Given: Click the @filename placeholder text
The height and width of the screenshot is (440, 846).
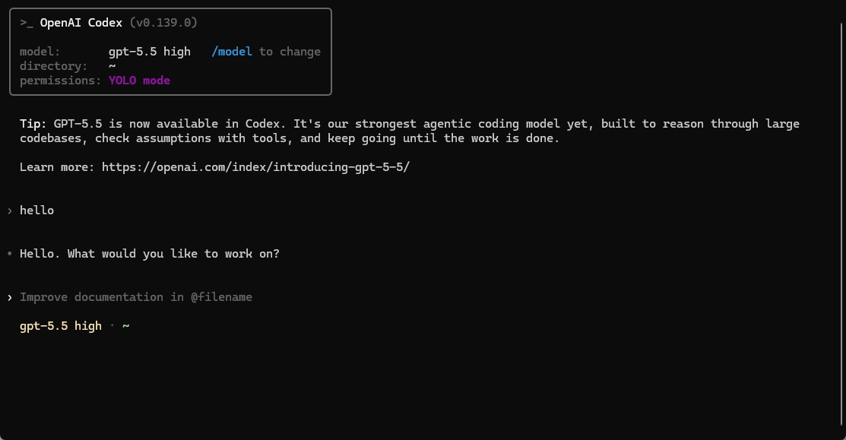Looking at the screenshot, I should click(221, 297).
